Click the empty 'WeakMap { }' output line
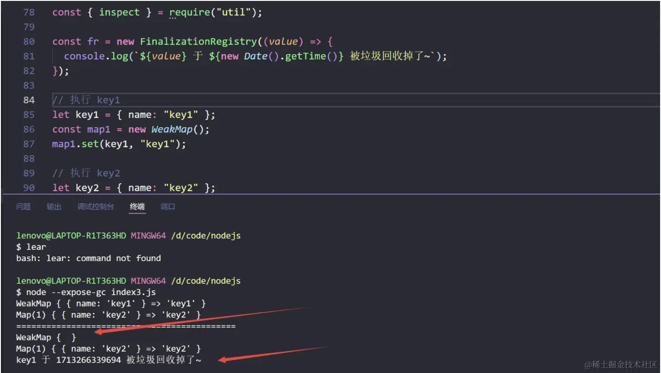 click(x=46, y=338)
